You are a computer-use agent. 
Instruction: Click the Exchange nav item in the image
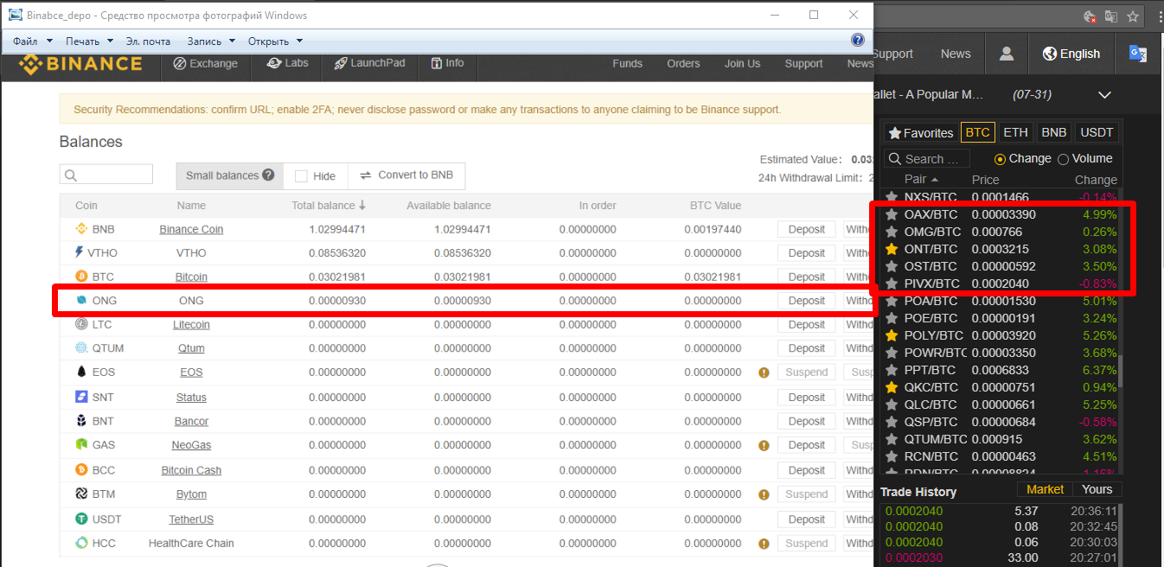tap(206, 63)
